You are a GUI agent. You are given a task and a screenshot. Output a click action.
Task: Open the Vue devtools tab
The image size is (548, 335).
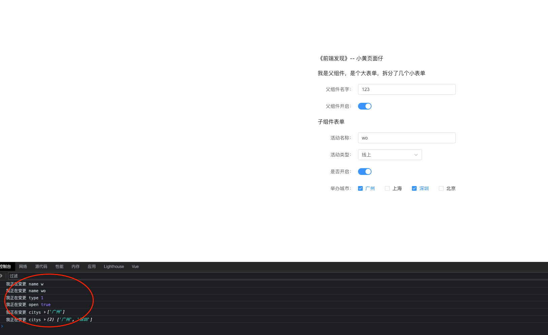click(135, 267)
